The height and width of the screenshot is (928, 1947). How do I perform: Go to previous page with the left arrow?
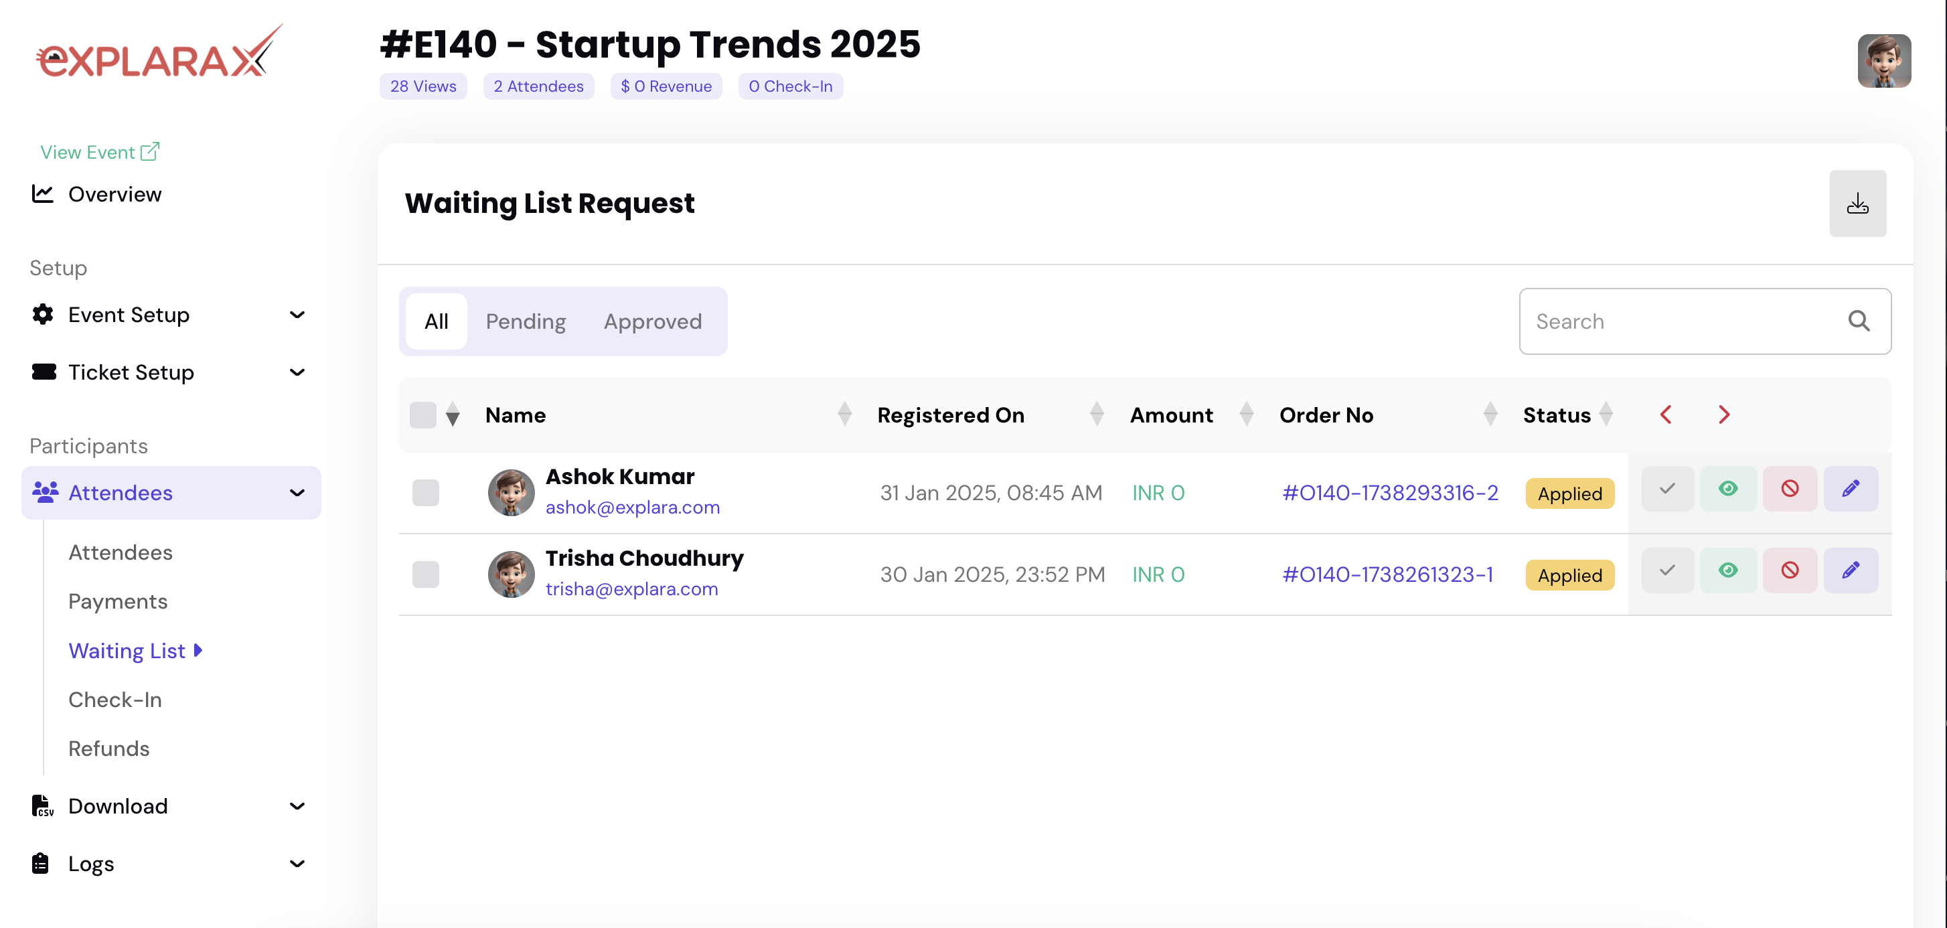coord(1666,415)
